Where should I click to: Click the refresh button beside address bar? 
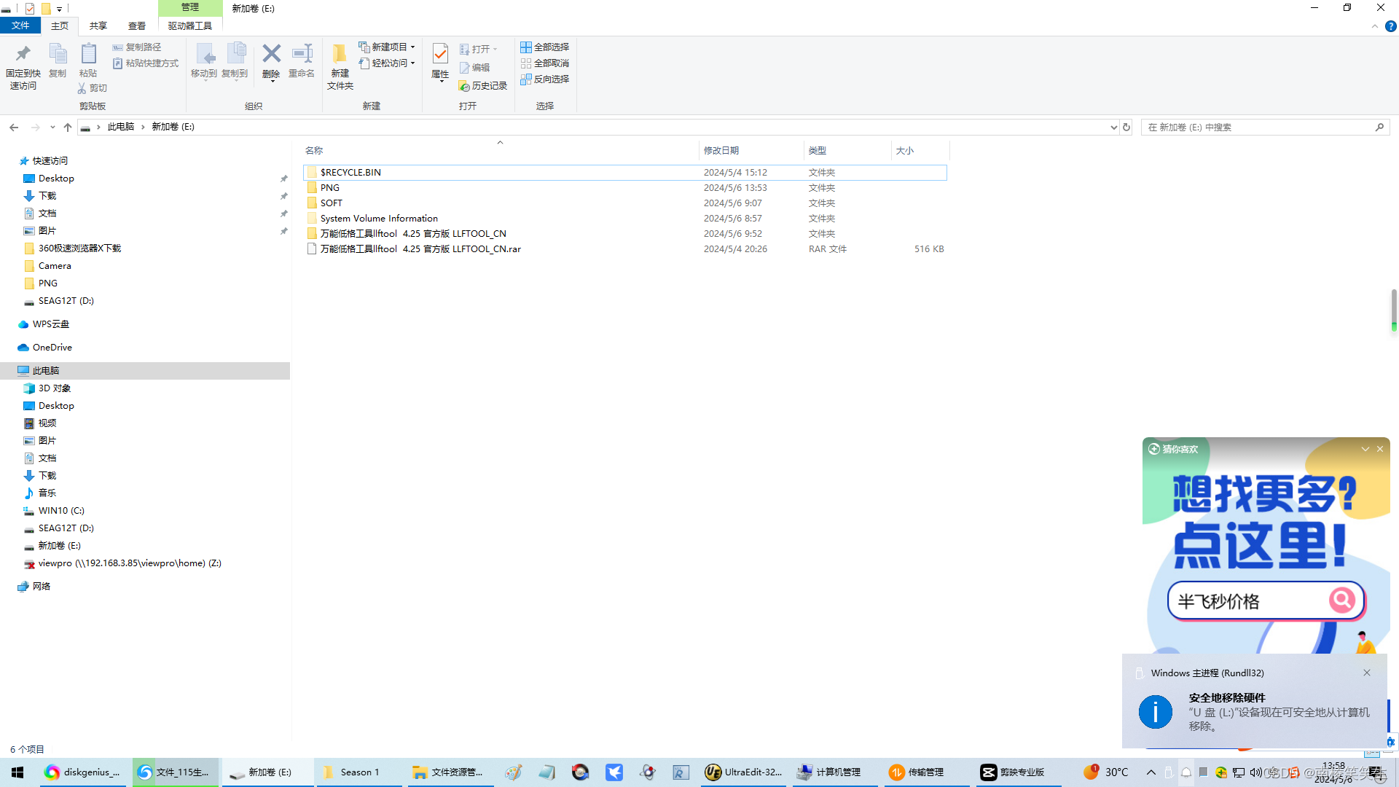tap(1126, 128)
